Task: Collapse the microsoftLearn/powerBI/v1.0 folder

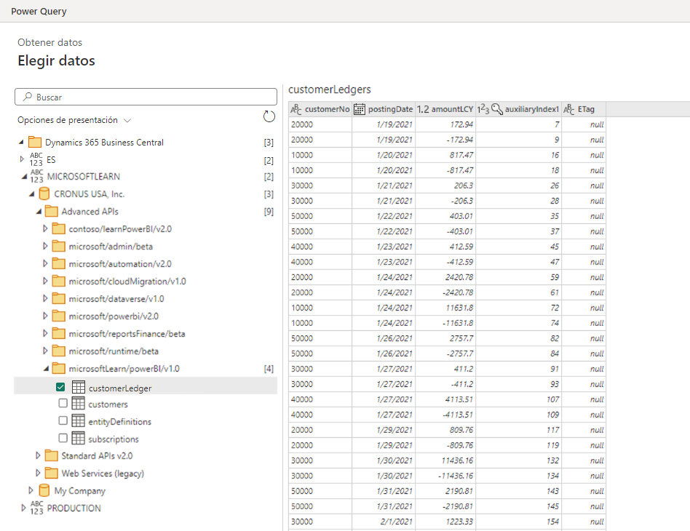Action: point(46,368)
